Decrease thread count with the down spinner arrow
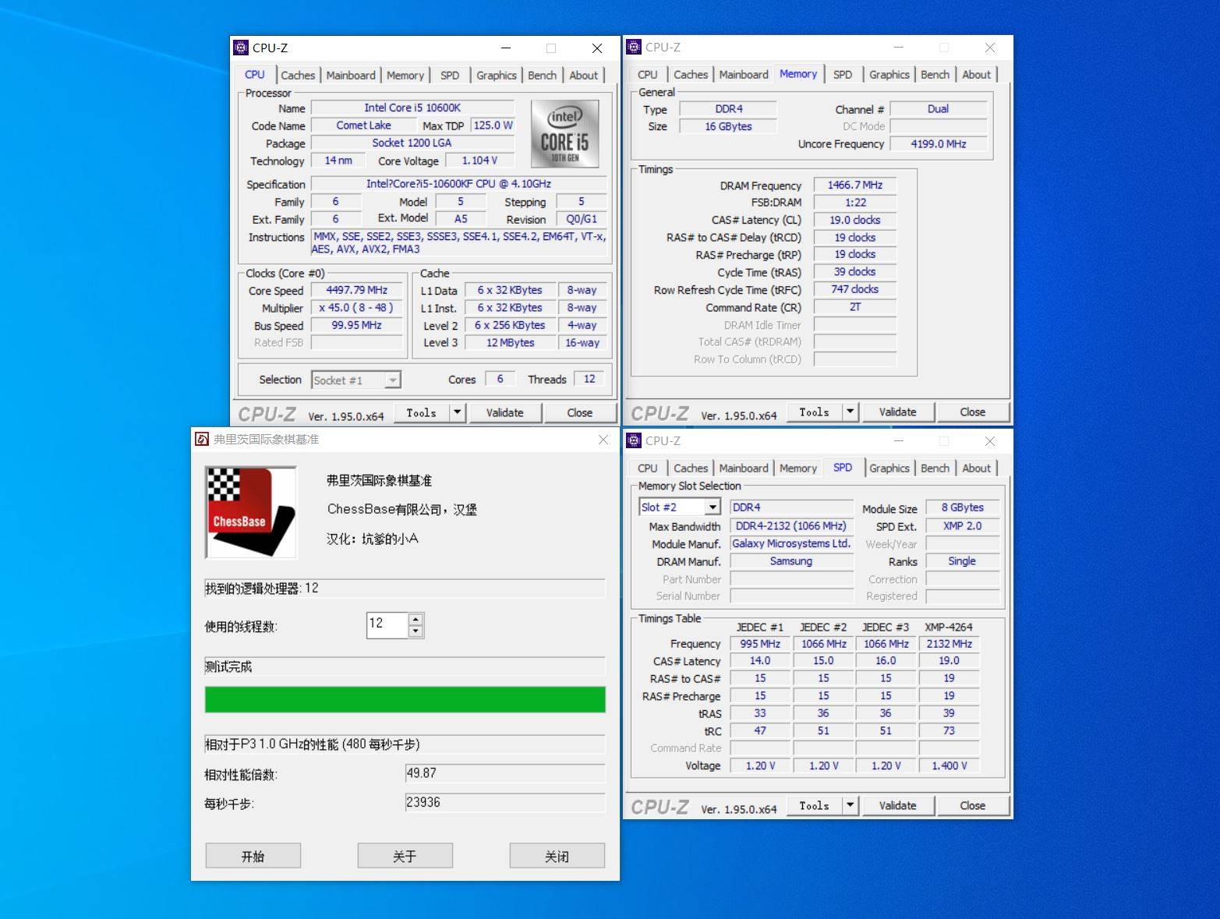 click(416, 631)
